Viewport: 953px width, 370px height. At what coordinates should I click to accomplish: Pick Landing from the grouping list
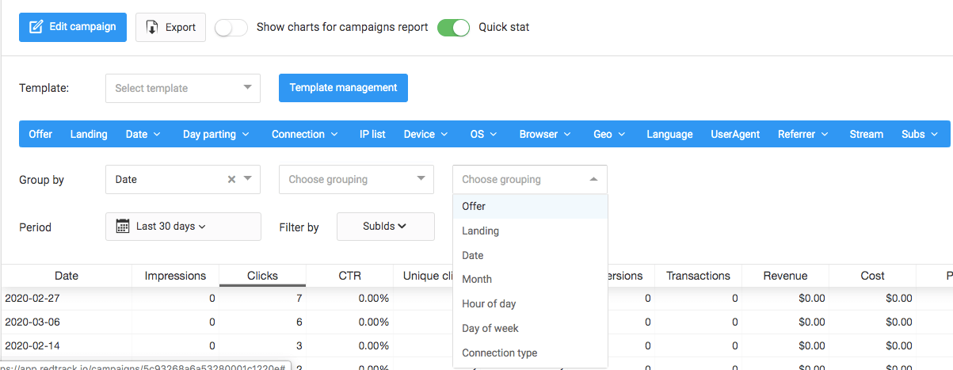click(481, 231)
